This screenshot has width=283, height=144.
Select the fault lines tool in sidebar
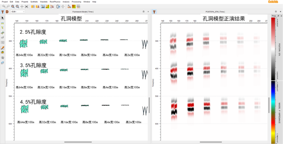click(3, 28)
